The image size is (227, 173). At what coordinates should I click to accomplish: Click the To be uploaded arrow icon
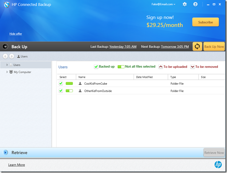(x=161, y=67)
